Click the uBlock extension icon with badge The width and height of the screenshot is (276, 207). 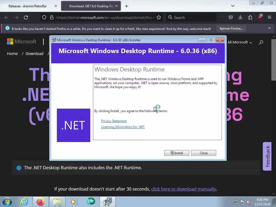[x=260, y=17]
